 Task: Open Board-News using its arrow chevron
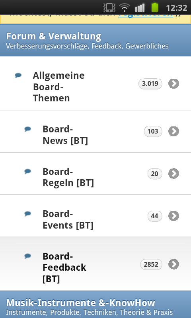[x=173, y=131]
